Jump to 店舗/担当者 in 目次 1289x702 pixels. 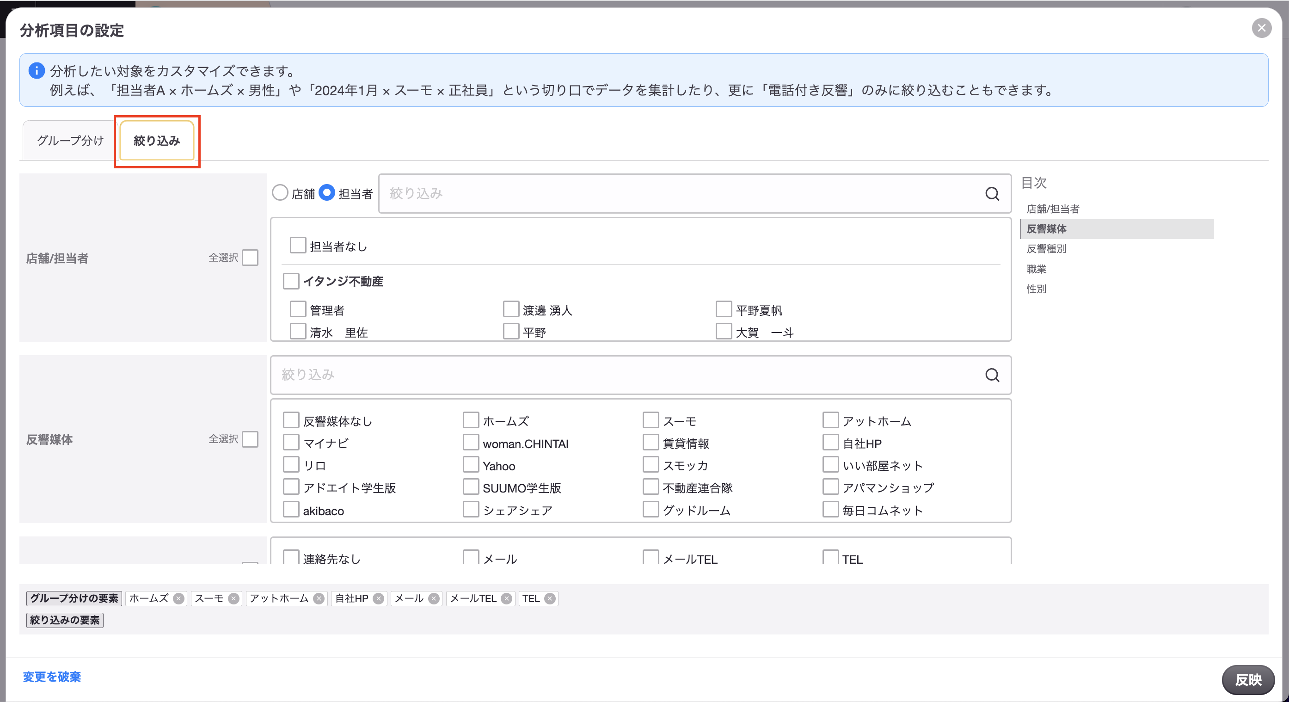(1053, 209)
